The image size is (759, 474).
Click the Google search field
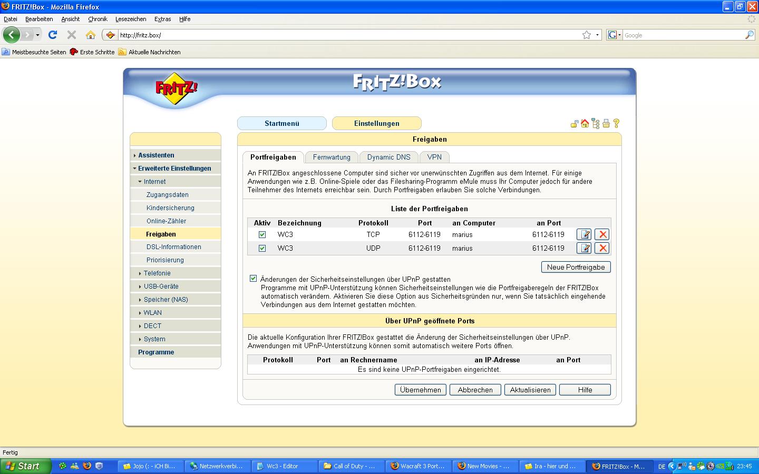click(x=684, y=35)
